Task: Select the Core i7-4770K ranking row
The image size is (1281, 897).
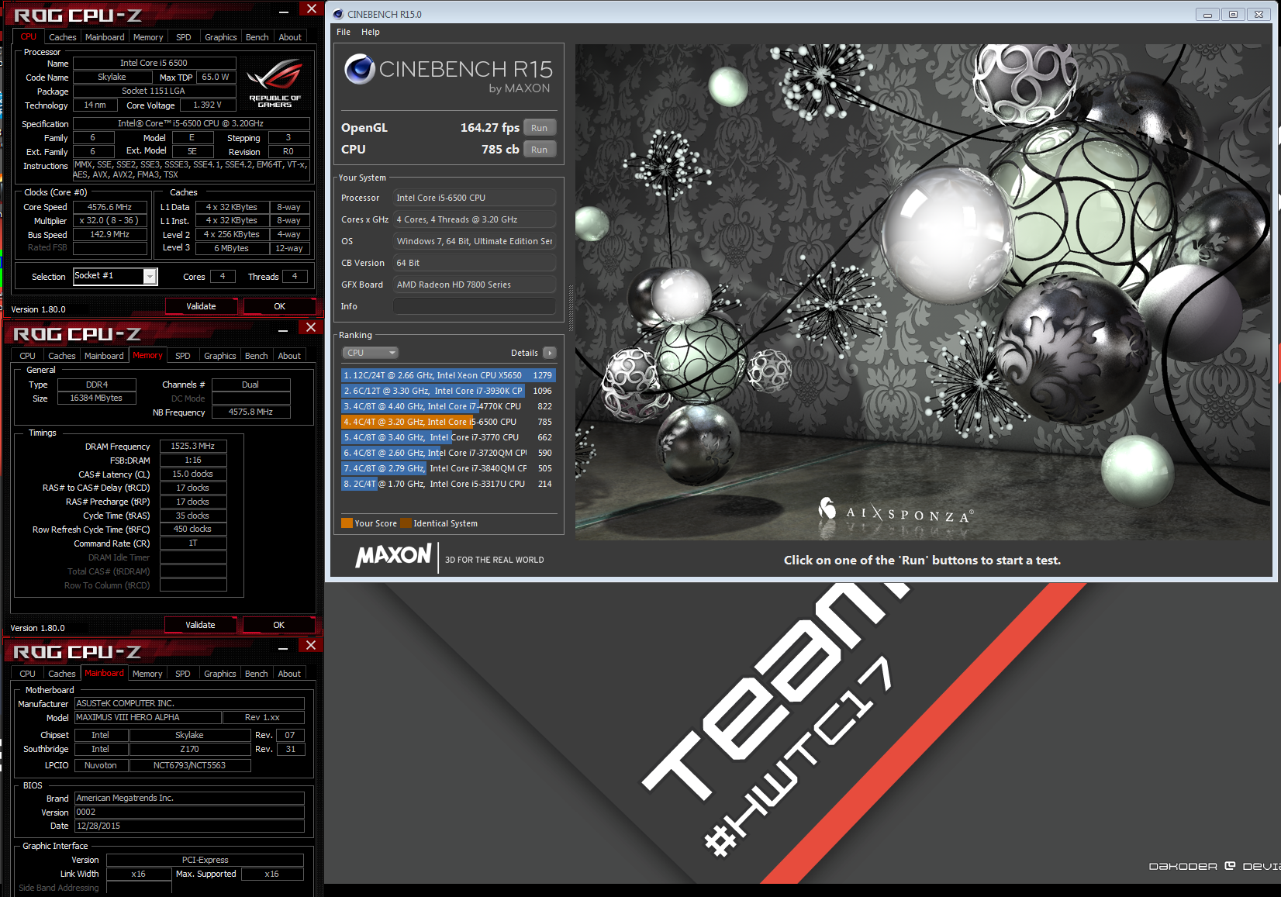Action: pos(448,406)
